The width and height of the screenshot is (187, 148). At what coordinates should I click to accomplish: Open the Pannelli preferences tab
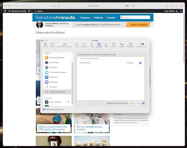52,45
